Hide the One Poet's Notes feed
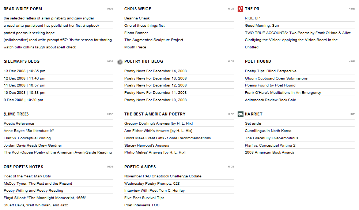Image resolution: width=359 pixels, height=210 pixels. coord(110,167)
